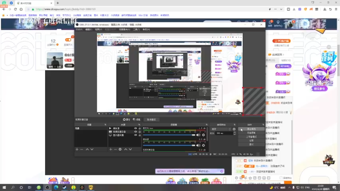Screen dimensions: 340x191
Task: Add a new scene with plus icon
Action: point(77,149)
